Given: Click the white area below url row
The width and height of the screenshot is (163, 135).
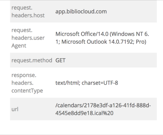Looking at the screenshot, I should [x=83, y=127].
